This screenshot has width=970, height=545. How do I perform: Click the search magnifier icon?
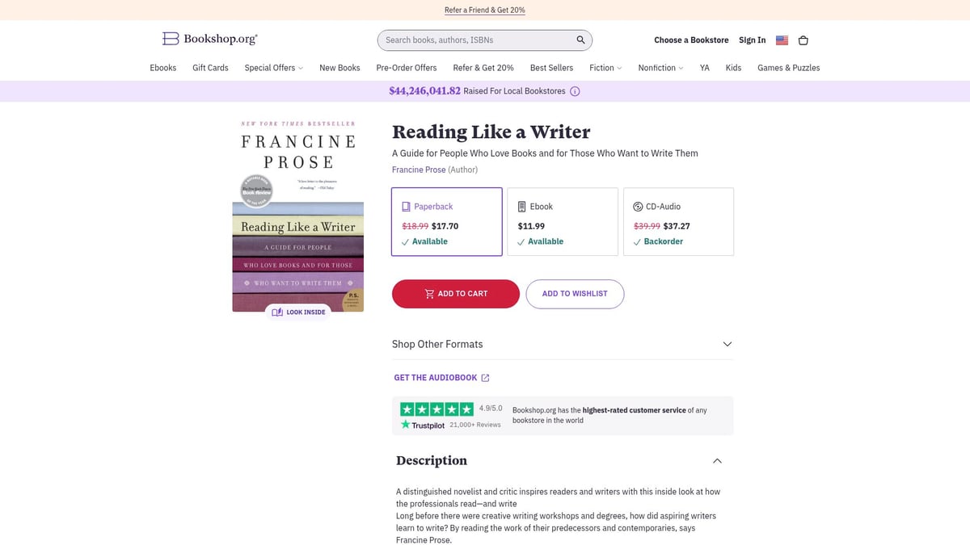pos(580,39)
